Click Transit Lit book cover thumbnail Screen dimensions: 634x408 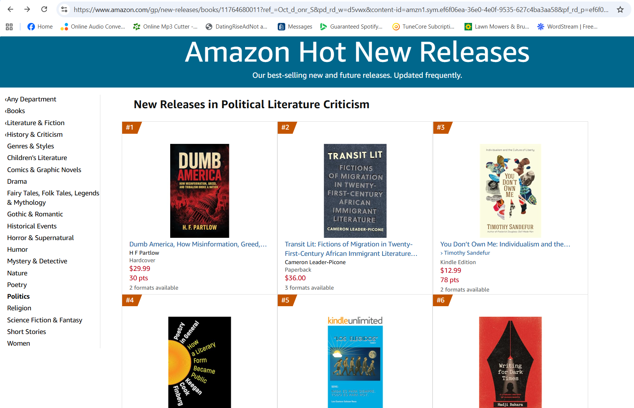pyautogui.click(x=355, y=190)
